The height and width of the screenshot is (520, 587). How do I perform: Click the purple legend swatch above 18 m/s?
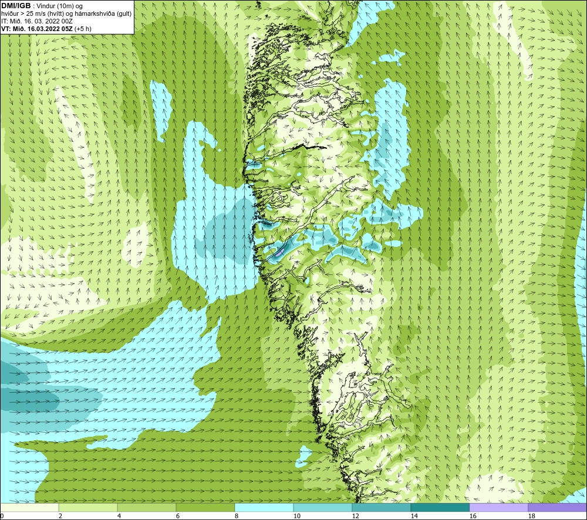tap(557, 507)
